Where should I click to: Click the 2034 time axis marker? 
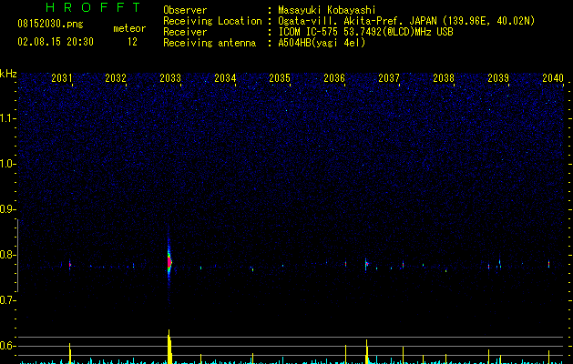(x=225, y=77)
